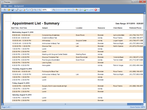Image resolution: width=147 pixels, height=110 pixels.
Task: Click the Zoom Out magnifier icon
Action: [x=39, y=10]
